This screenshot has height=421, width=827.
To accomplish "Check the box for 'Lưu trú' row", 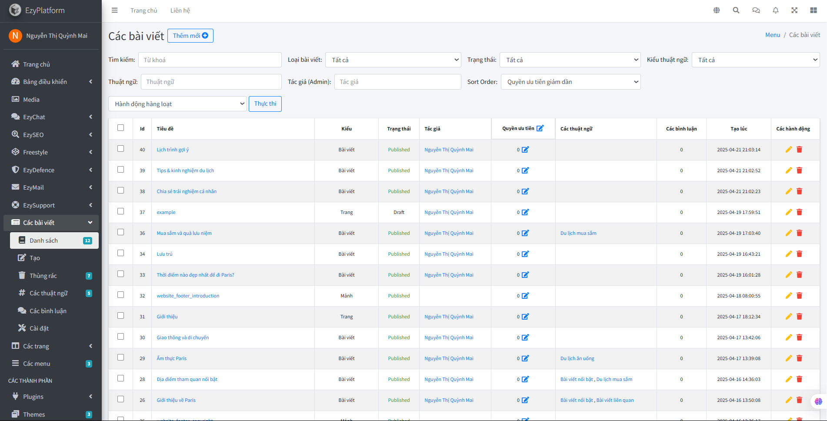I will coord(120,253).
